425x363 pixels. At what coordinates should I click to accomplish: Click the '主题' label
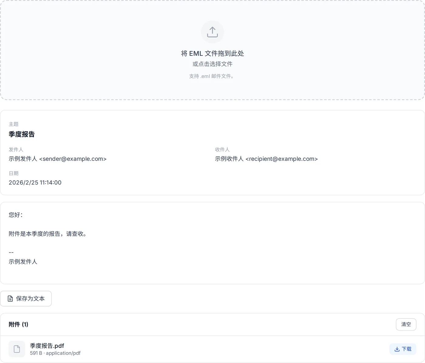tap(14, 124)
